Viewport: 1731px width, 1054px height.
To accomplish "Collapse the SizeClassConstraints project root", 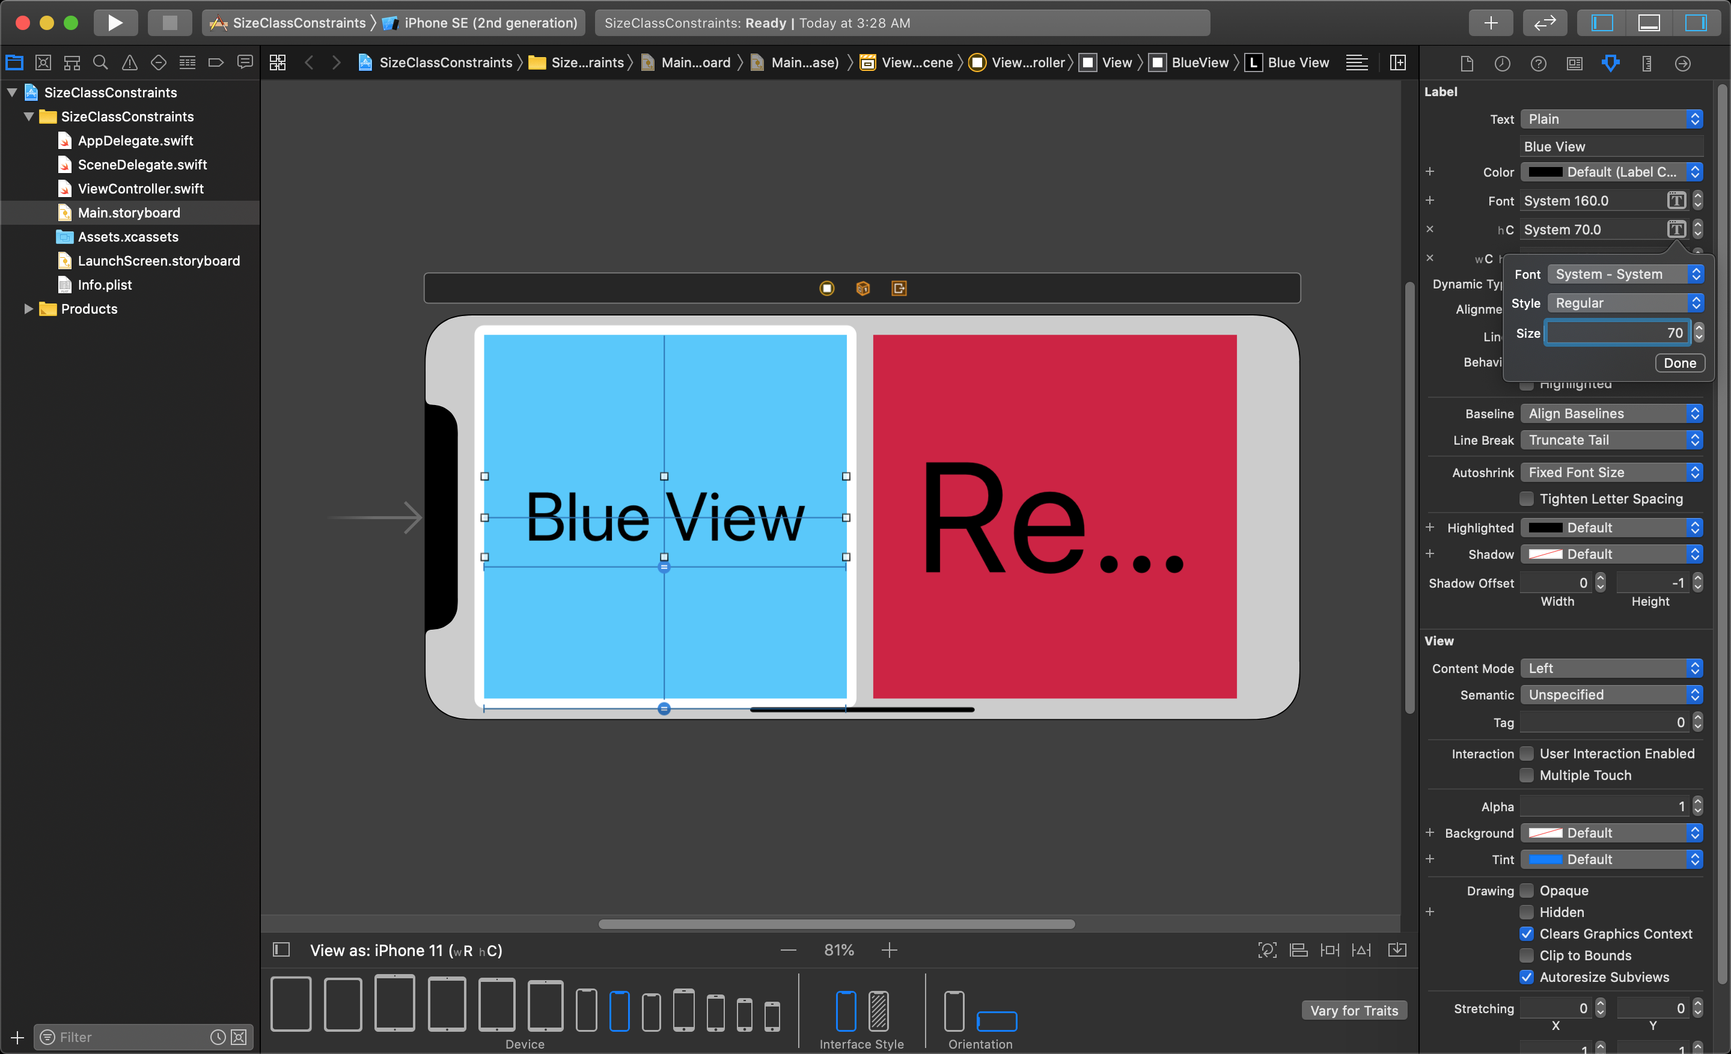I will tap(12, 92).
